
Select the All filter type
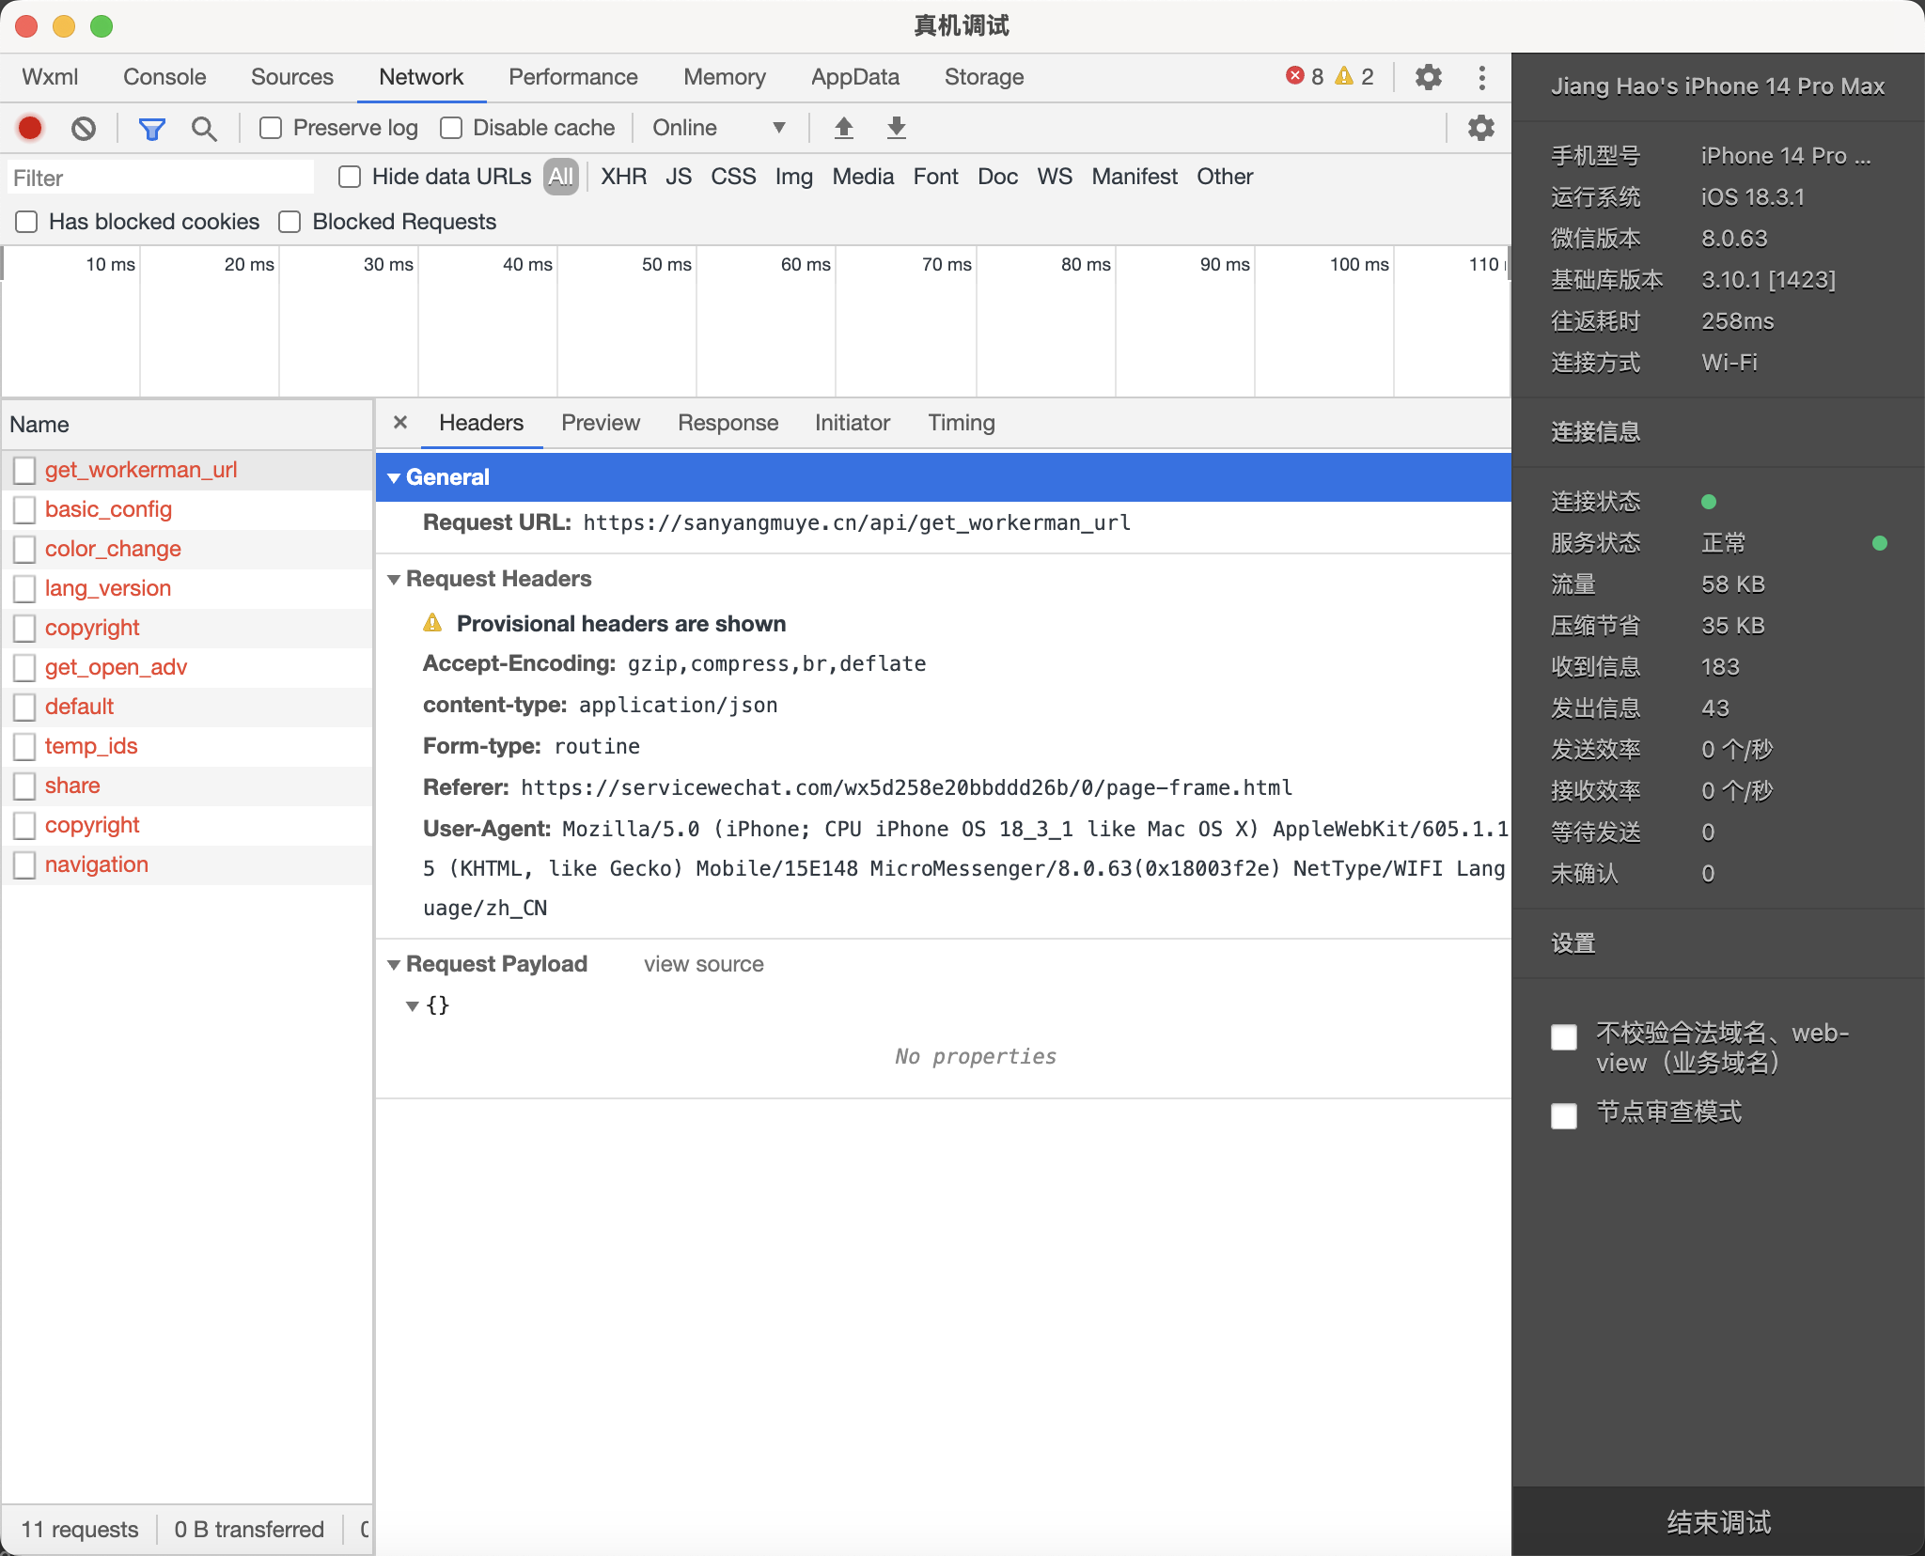coord(561,177)
